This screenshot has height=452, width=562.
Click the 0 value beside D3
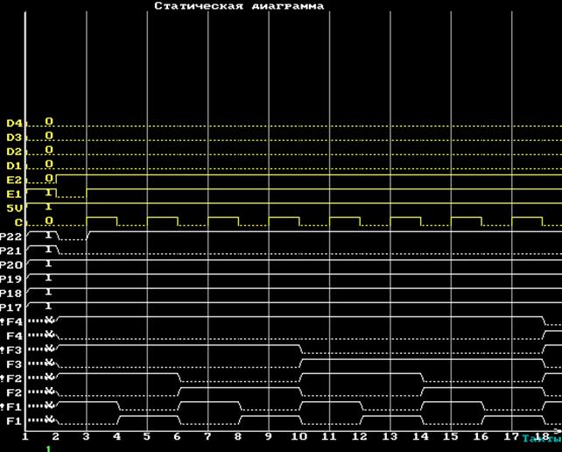coord(49,136)
